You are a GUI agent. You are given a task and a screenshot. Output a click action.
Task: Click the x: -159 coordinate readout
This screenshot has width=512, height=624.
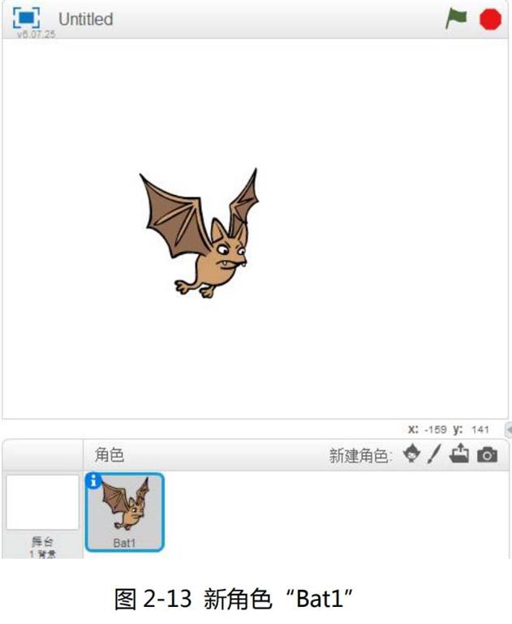pos(426,430)
